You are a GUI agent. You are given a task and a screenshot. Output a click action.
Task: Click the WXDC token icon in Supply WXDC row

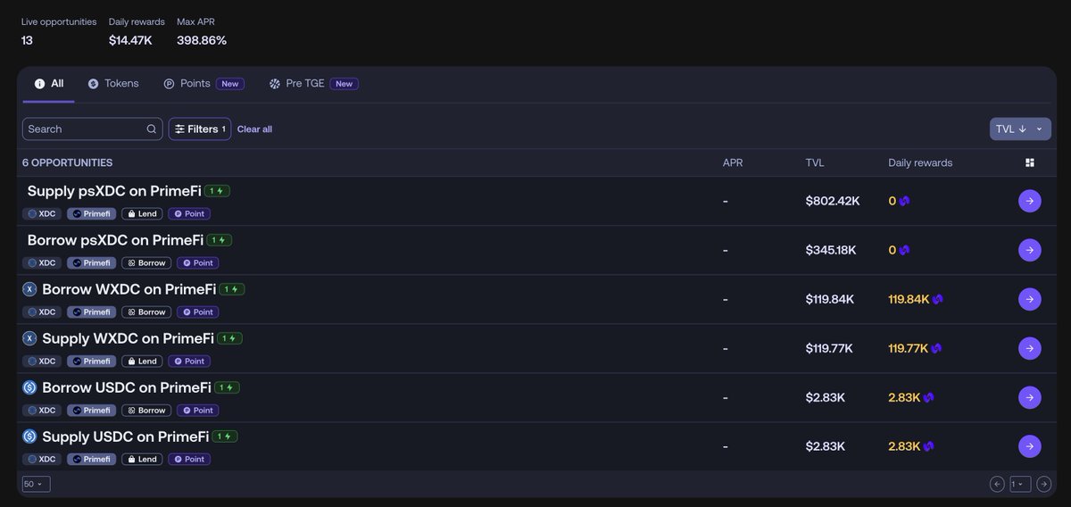[x=29, y=338]
